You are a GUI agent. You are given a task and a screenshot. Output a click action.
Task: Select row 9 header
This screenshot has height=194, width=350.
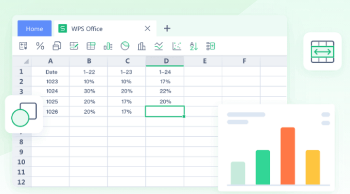21,152
